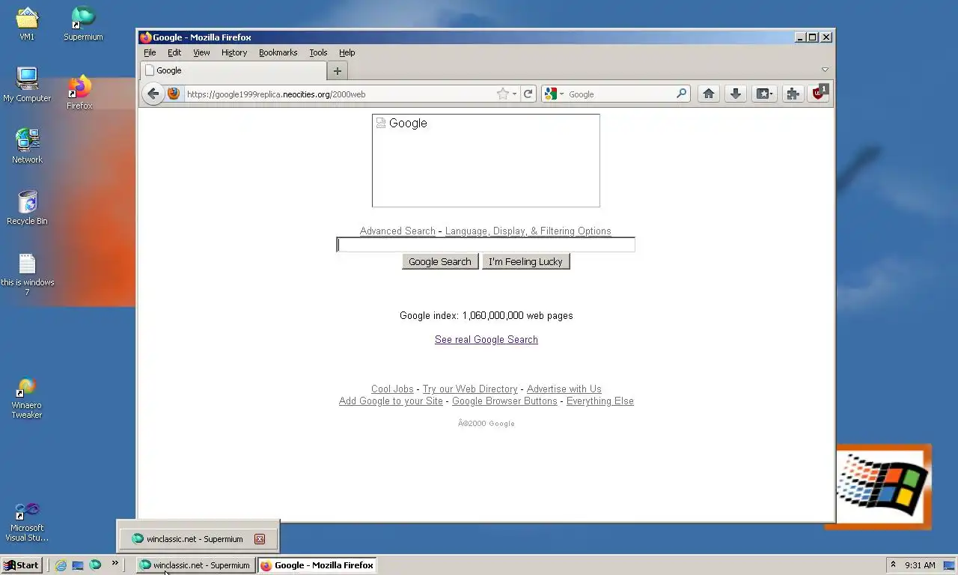Open the Everything Else link
958x575 pixels.
[600, 401]
